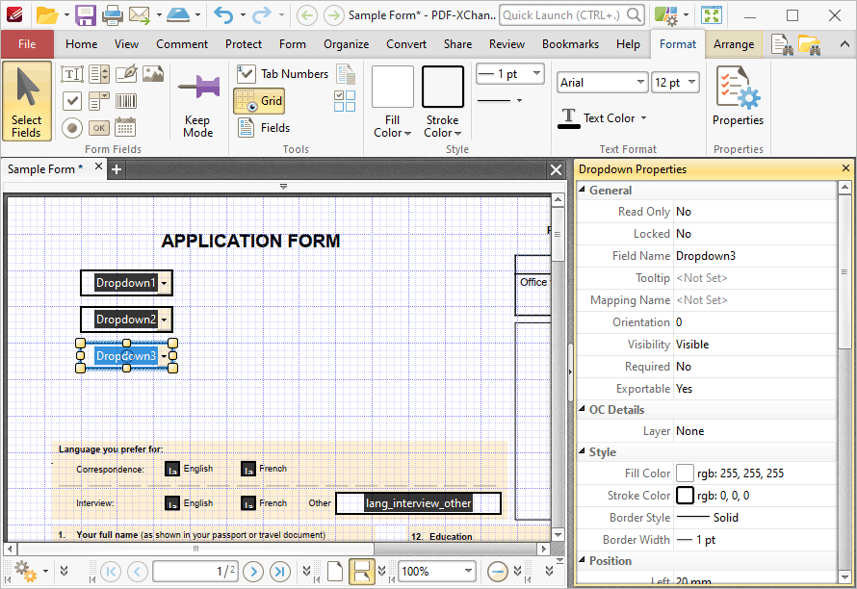Click the Visibility value Visible
This screenshot has width=857, height=589.
(x=692, y=345)
